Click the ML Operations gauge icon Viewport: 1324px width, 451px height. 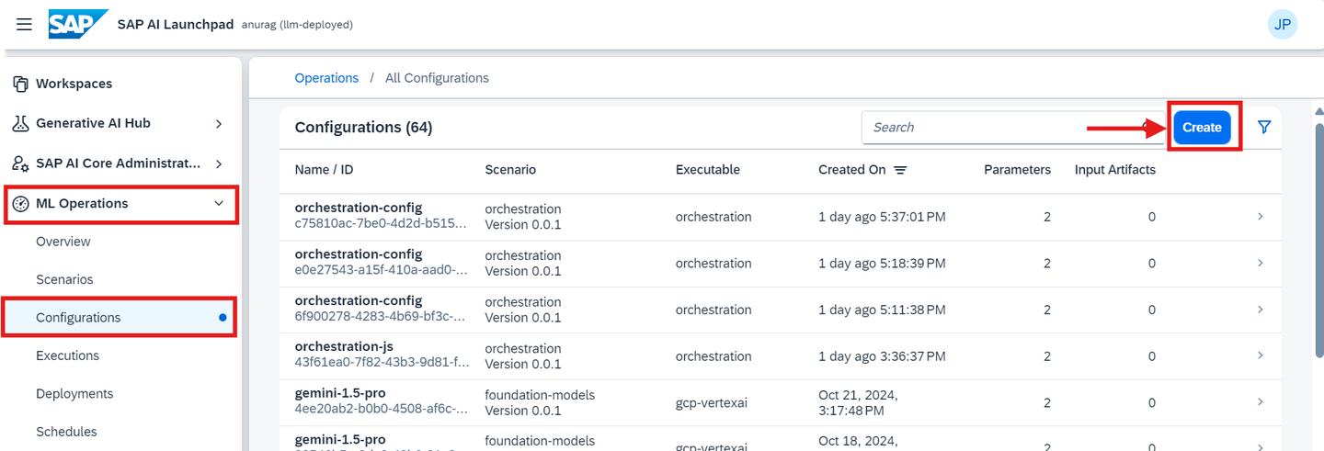20,204
